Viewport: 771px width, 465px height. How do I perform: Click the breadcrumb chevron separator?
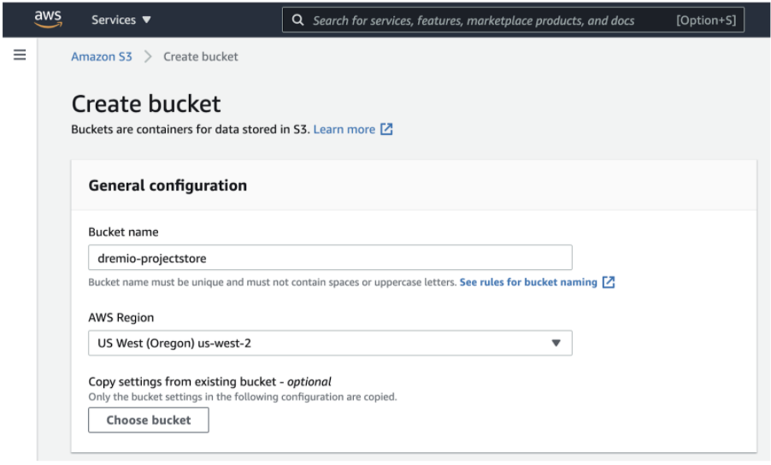148,56
